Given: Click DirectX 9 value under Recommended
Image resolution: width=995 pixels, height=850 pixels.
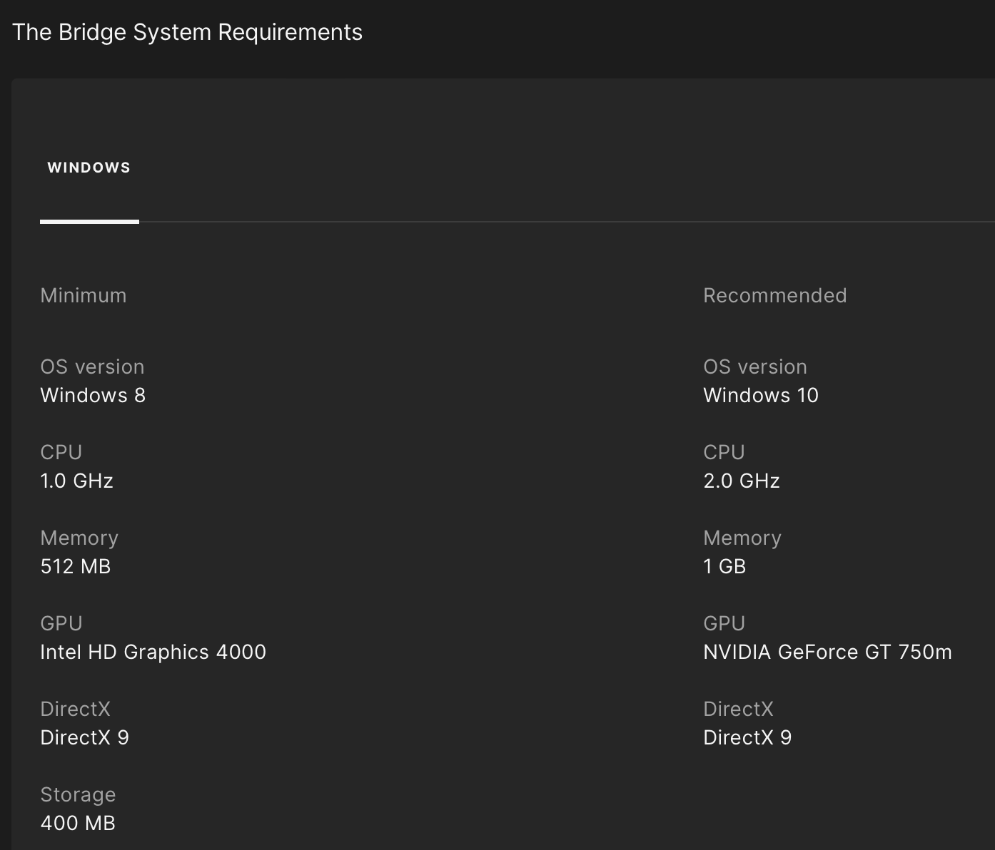Looking at the screenshot, I should coord(747,737).
